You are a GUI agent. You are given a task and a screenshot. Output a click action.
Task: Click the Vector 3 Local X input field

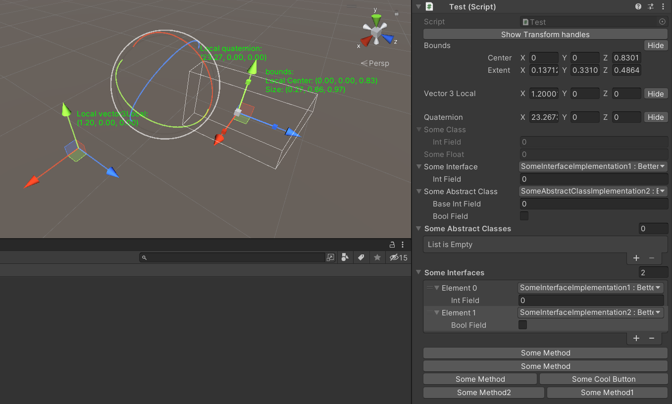click(x=544, y=94)
